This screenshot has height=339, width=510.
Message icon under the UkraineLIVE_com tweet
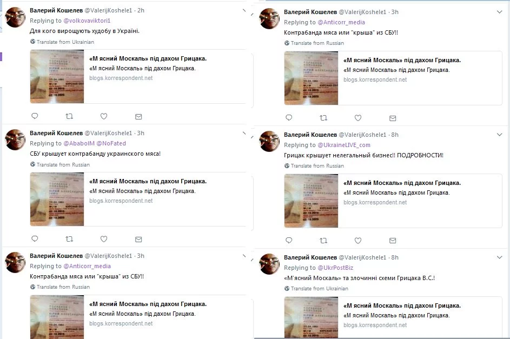pyautogui.click(x=393, y=241)
